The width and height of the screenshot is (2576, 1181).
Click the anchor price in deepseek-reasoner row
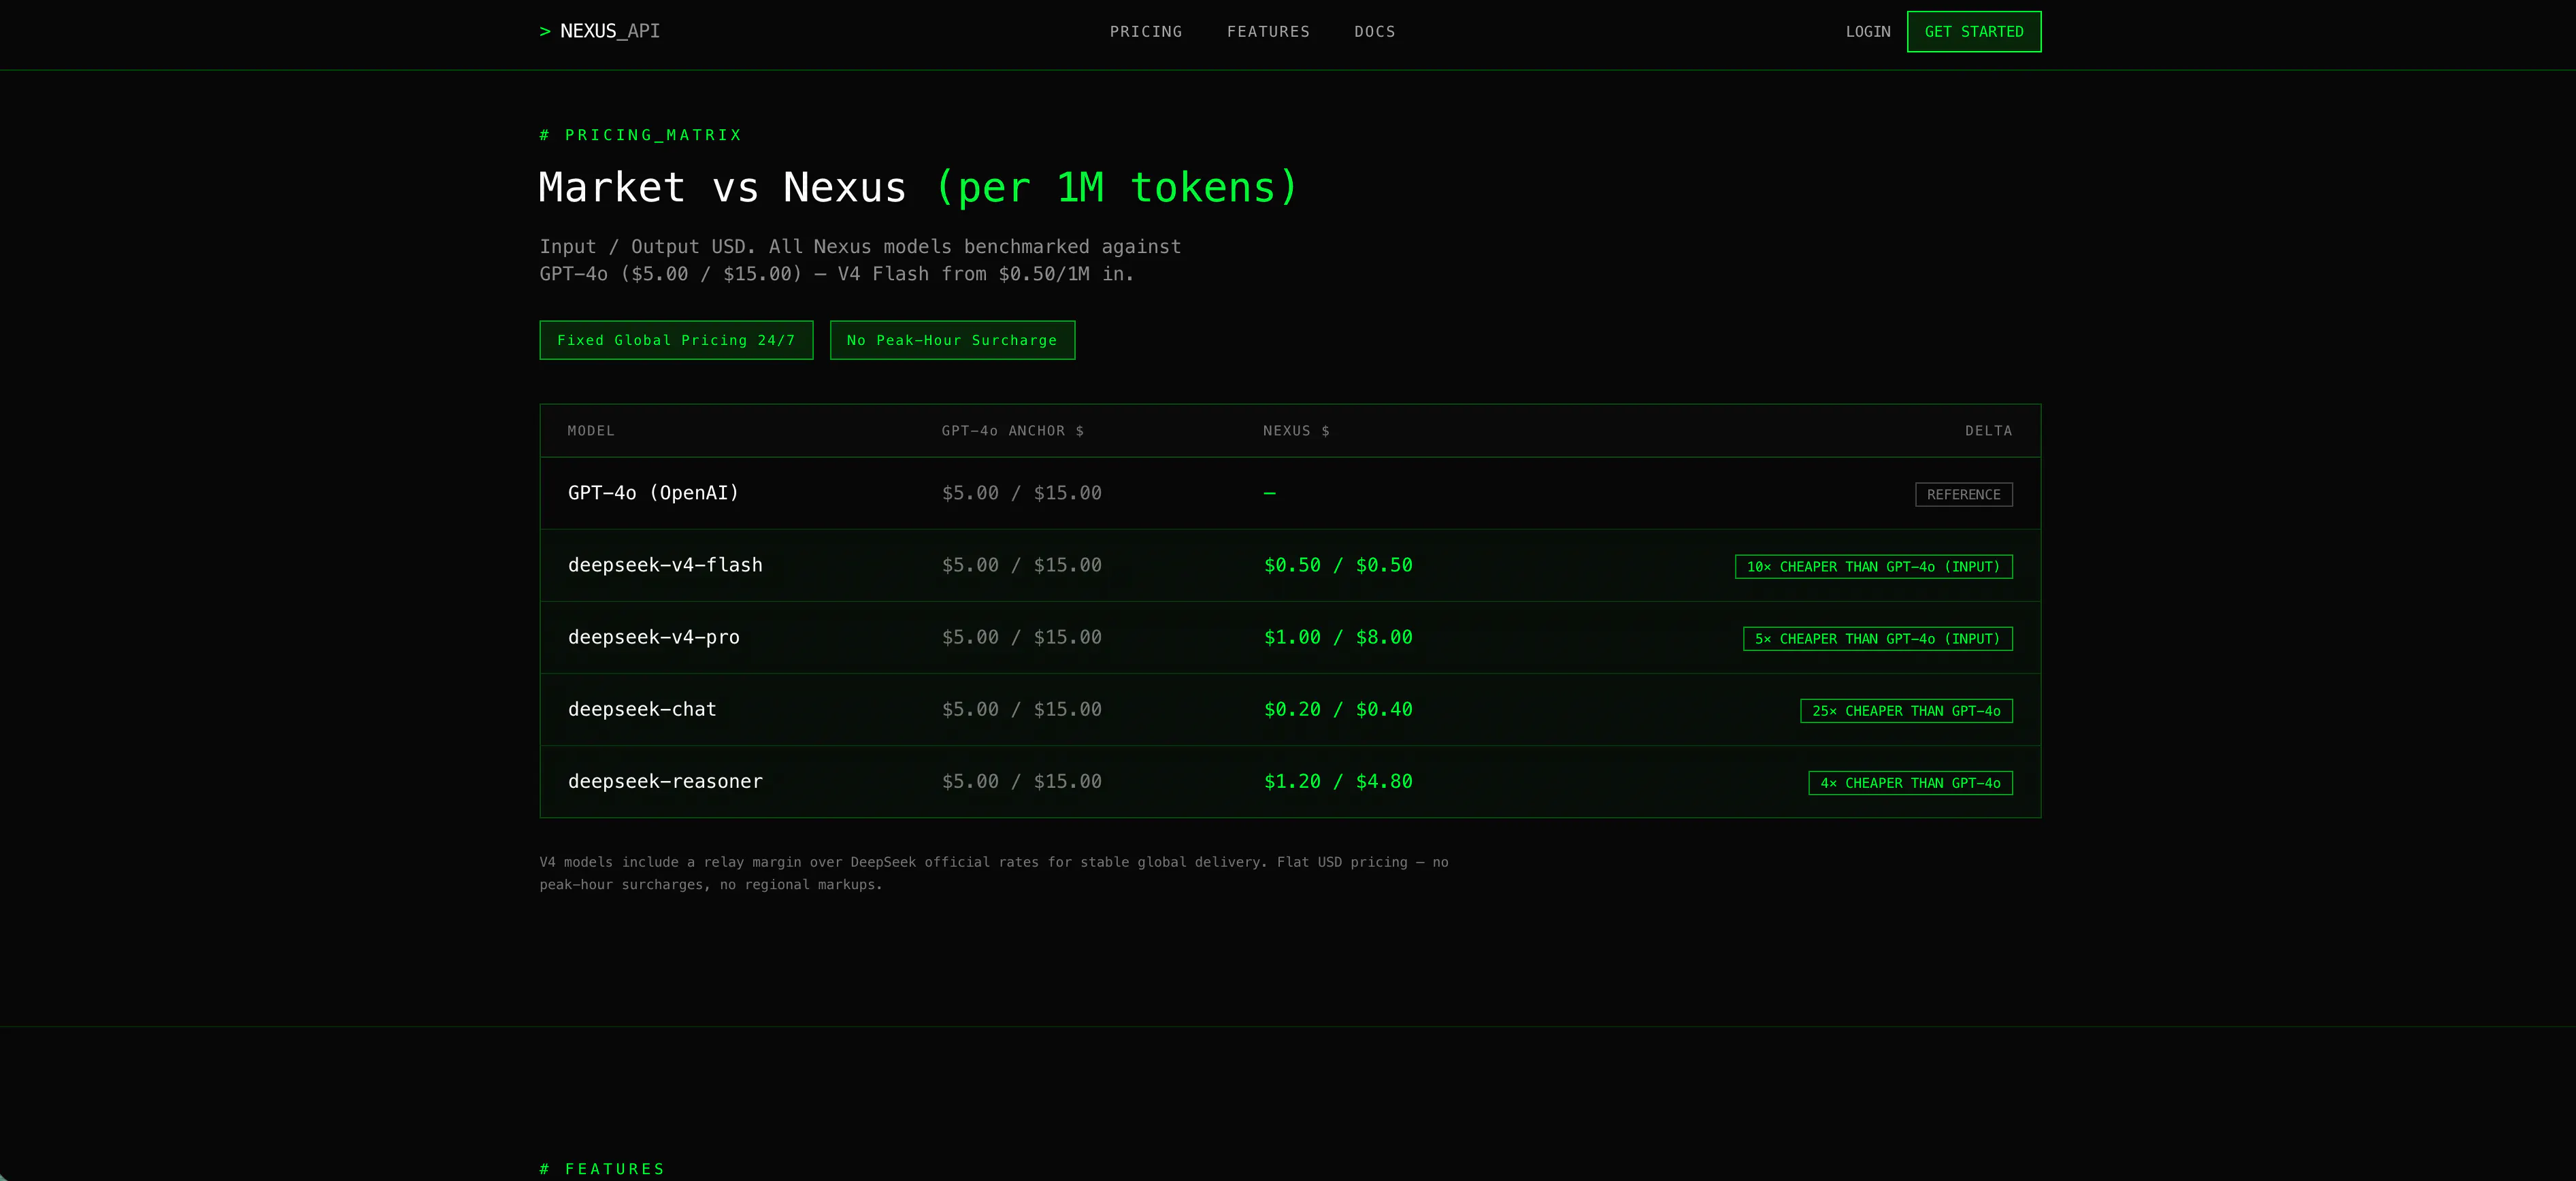1021,781
